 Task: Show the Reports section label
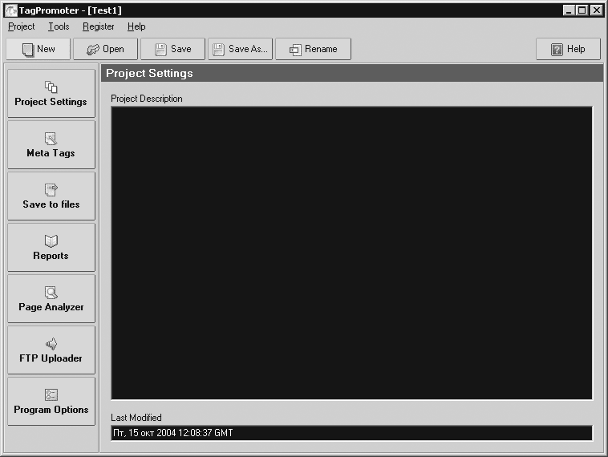[x=51, y=256]
